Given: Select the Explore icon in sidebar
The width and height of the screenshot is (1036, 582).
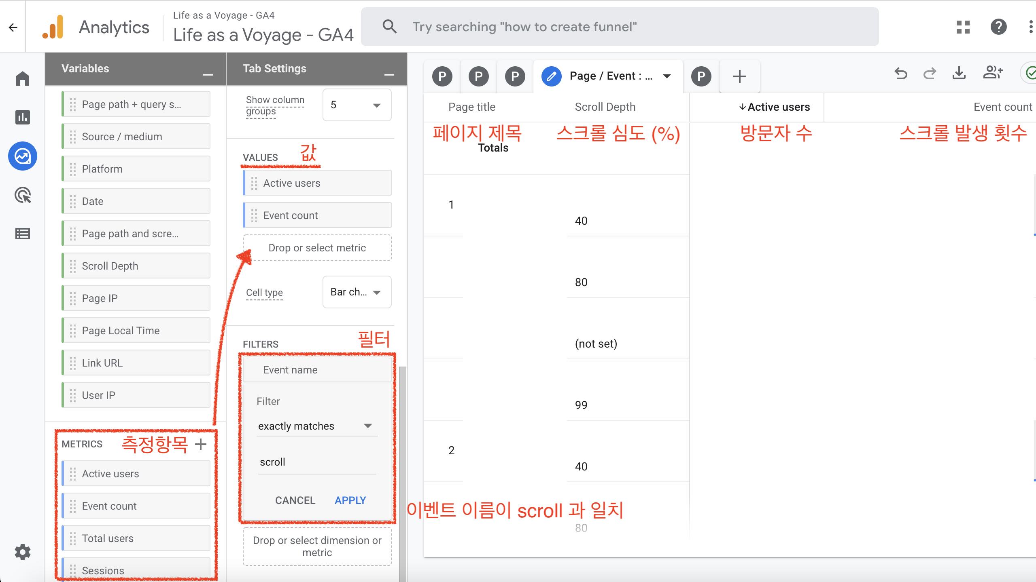Looking at the screenshot, I should coord(23,156).
